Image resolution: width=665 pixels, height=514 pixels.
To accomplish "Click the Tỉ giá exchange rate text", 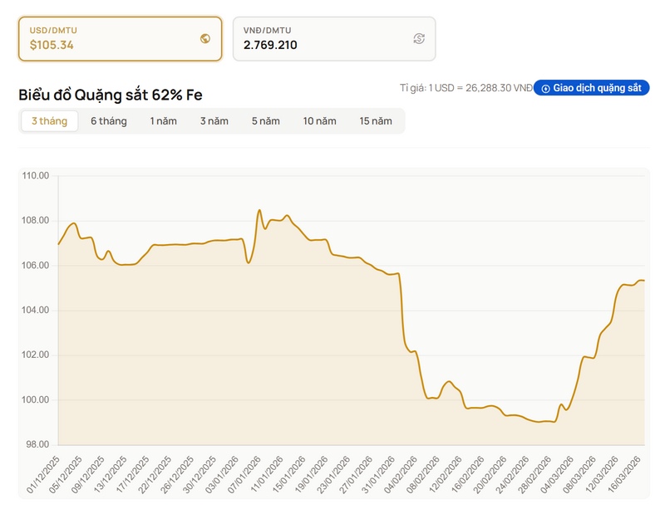I will pyautogui.click(x=465, y=87).
